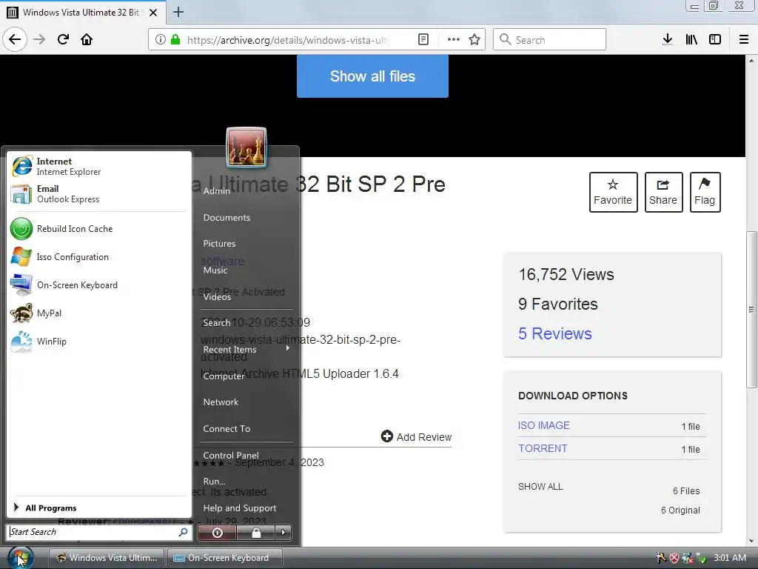This screenshot has height=569, width=758.
Task: Click the Add Review link
Action: [x=416, y=437]
